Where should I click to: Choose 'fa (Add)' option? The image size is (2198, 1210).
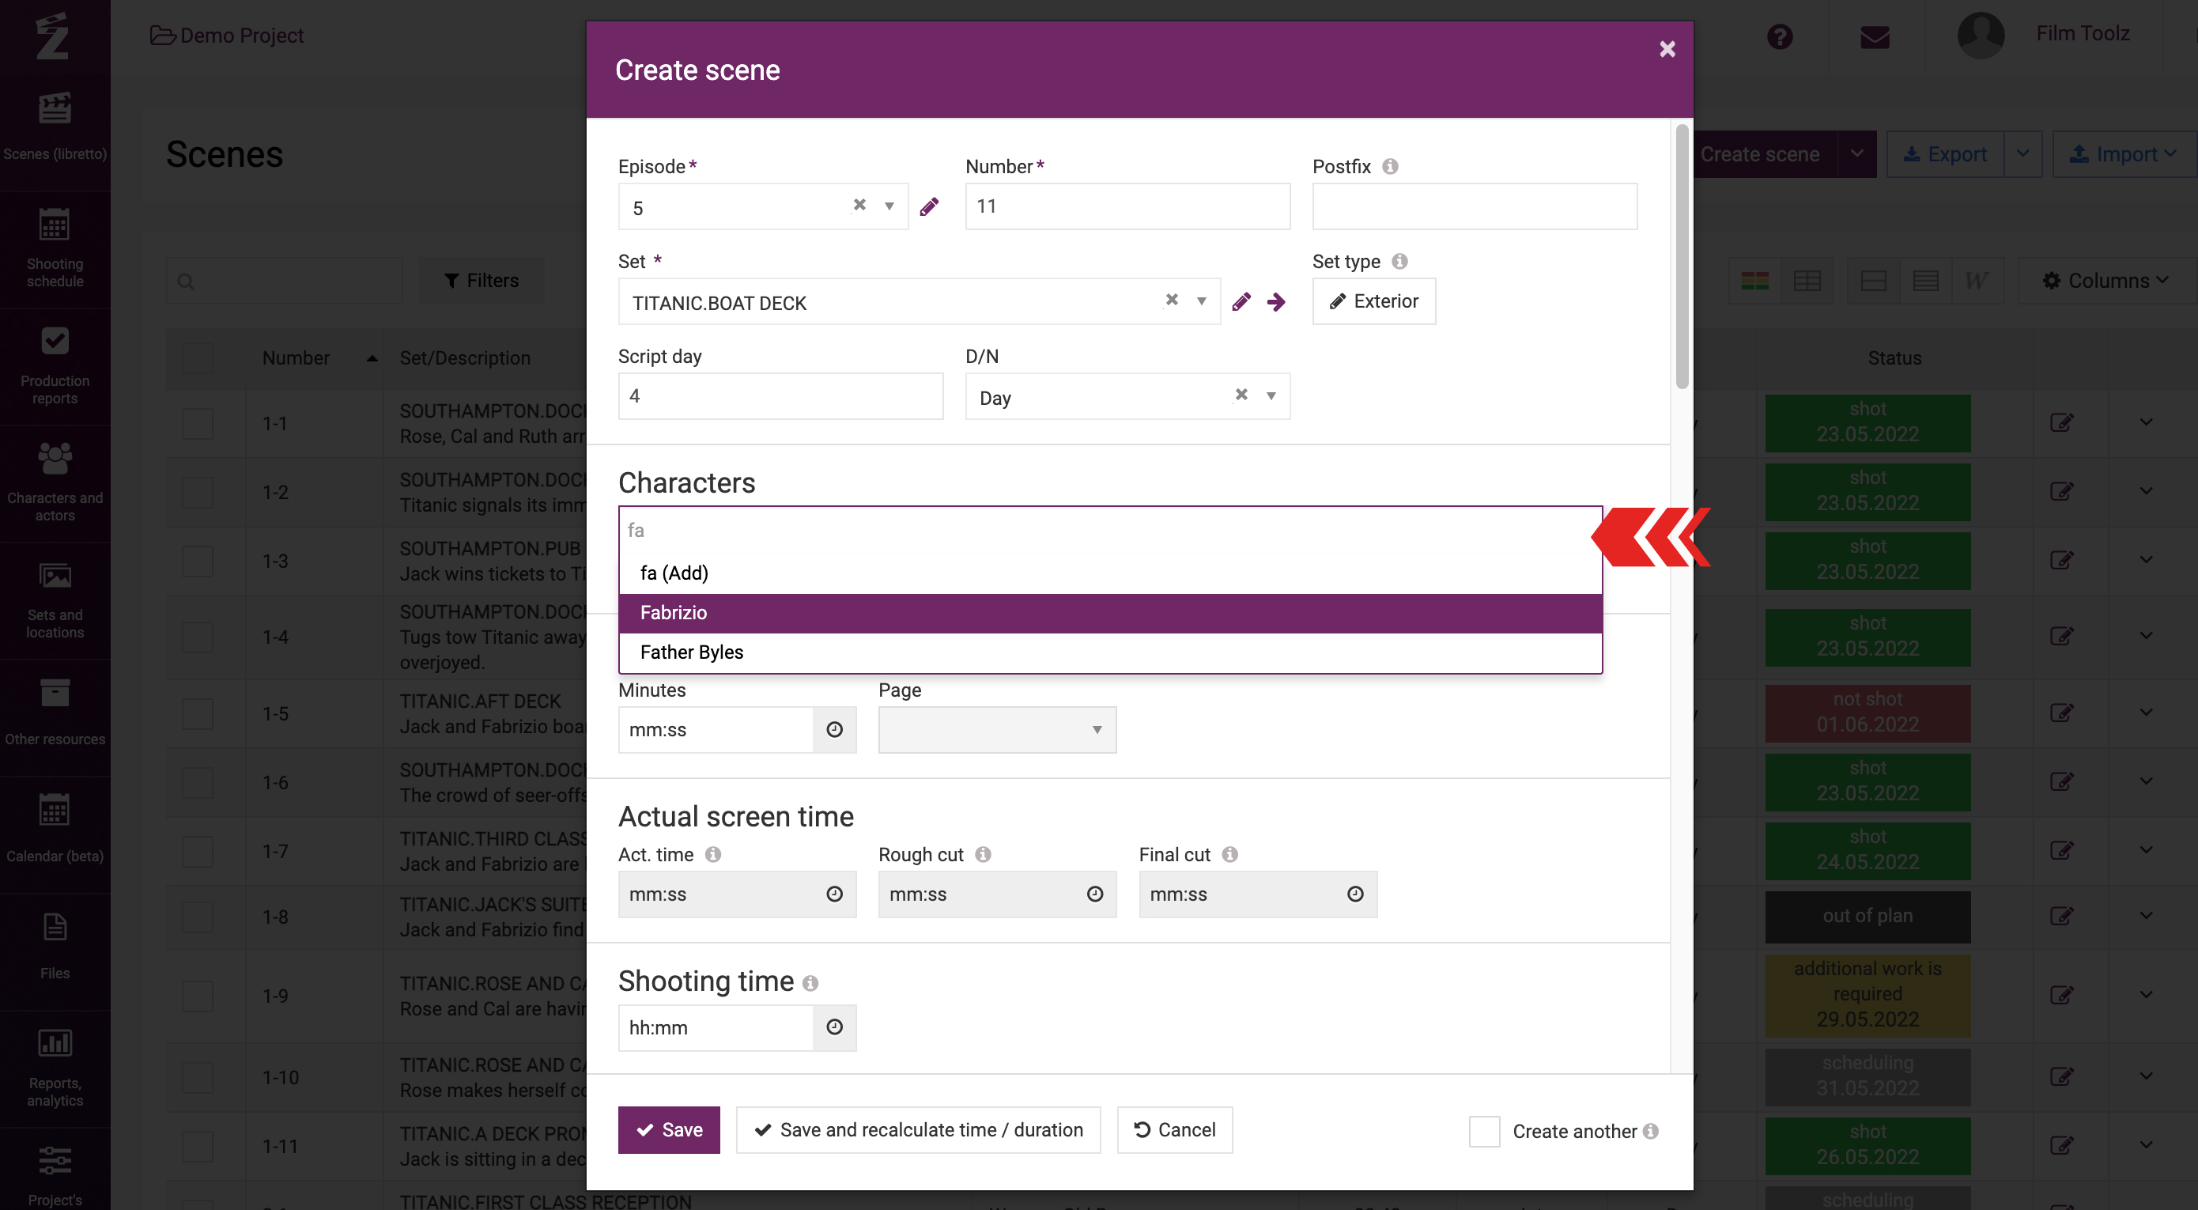[x=1110, y=573]
